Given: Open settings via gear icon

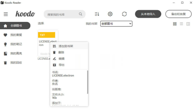Looking at the screenshot, I should (110, 14).
